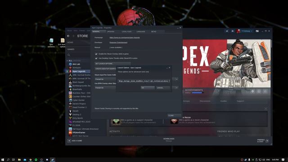Viewport: 288px width, 162px height.
Task: Select Cyber Hunter icon in library list
Action: point(70,100)
